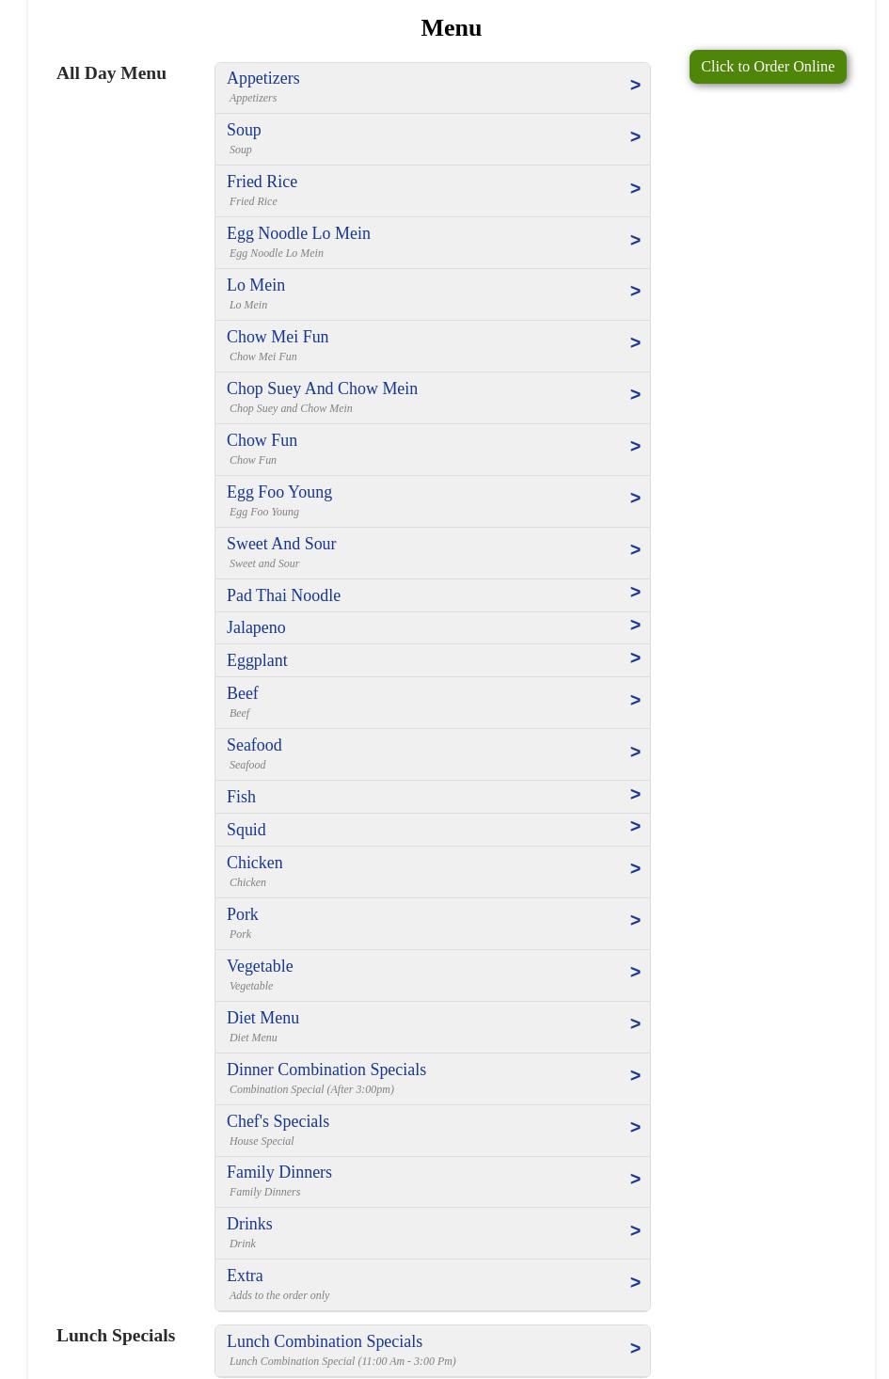Viewport: 889px width, 1379px height.
Task: Expand the Egg Foo Young chevron
Action: (x=635, y=499)
